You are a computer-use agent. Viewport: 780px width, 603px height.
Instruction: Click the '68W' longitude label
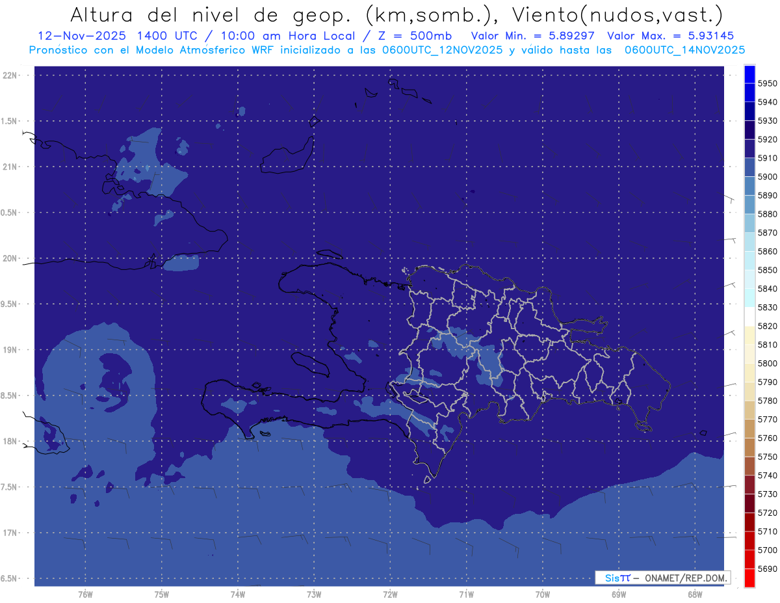coord(695,595)
